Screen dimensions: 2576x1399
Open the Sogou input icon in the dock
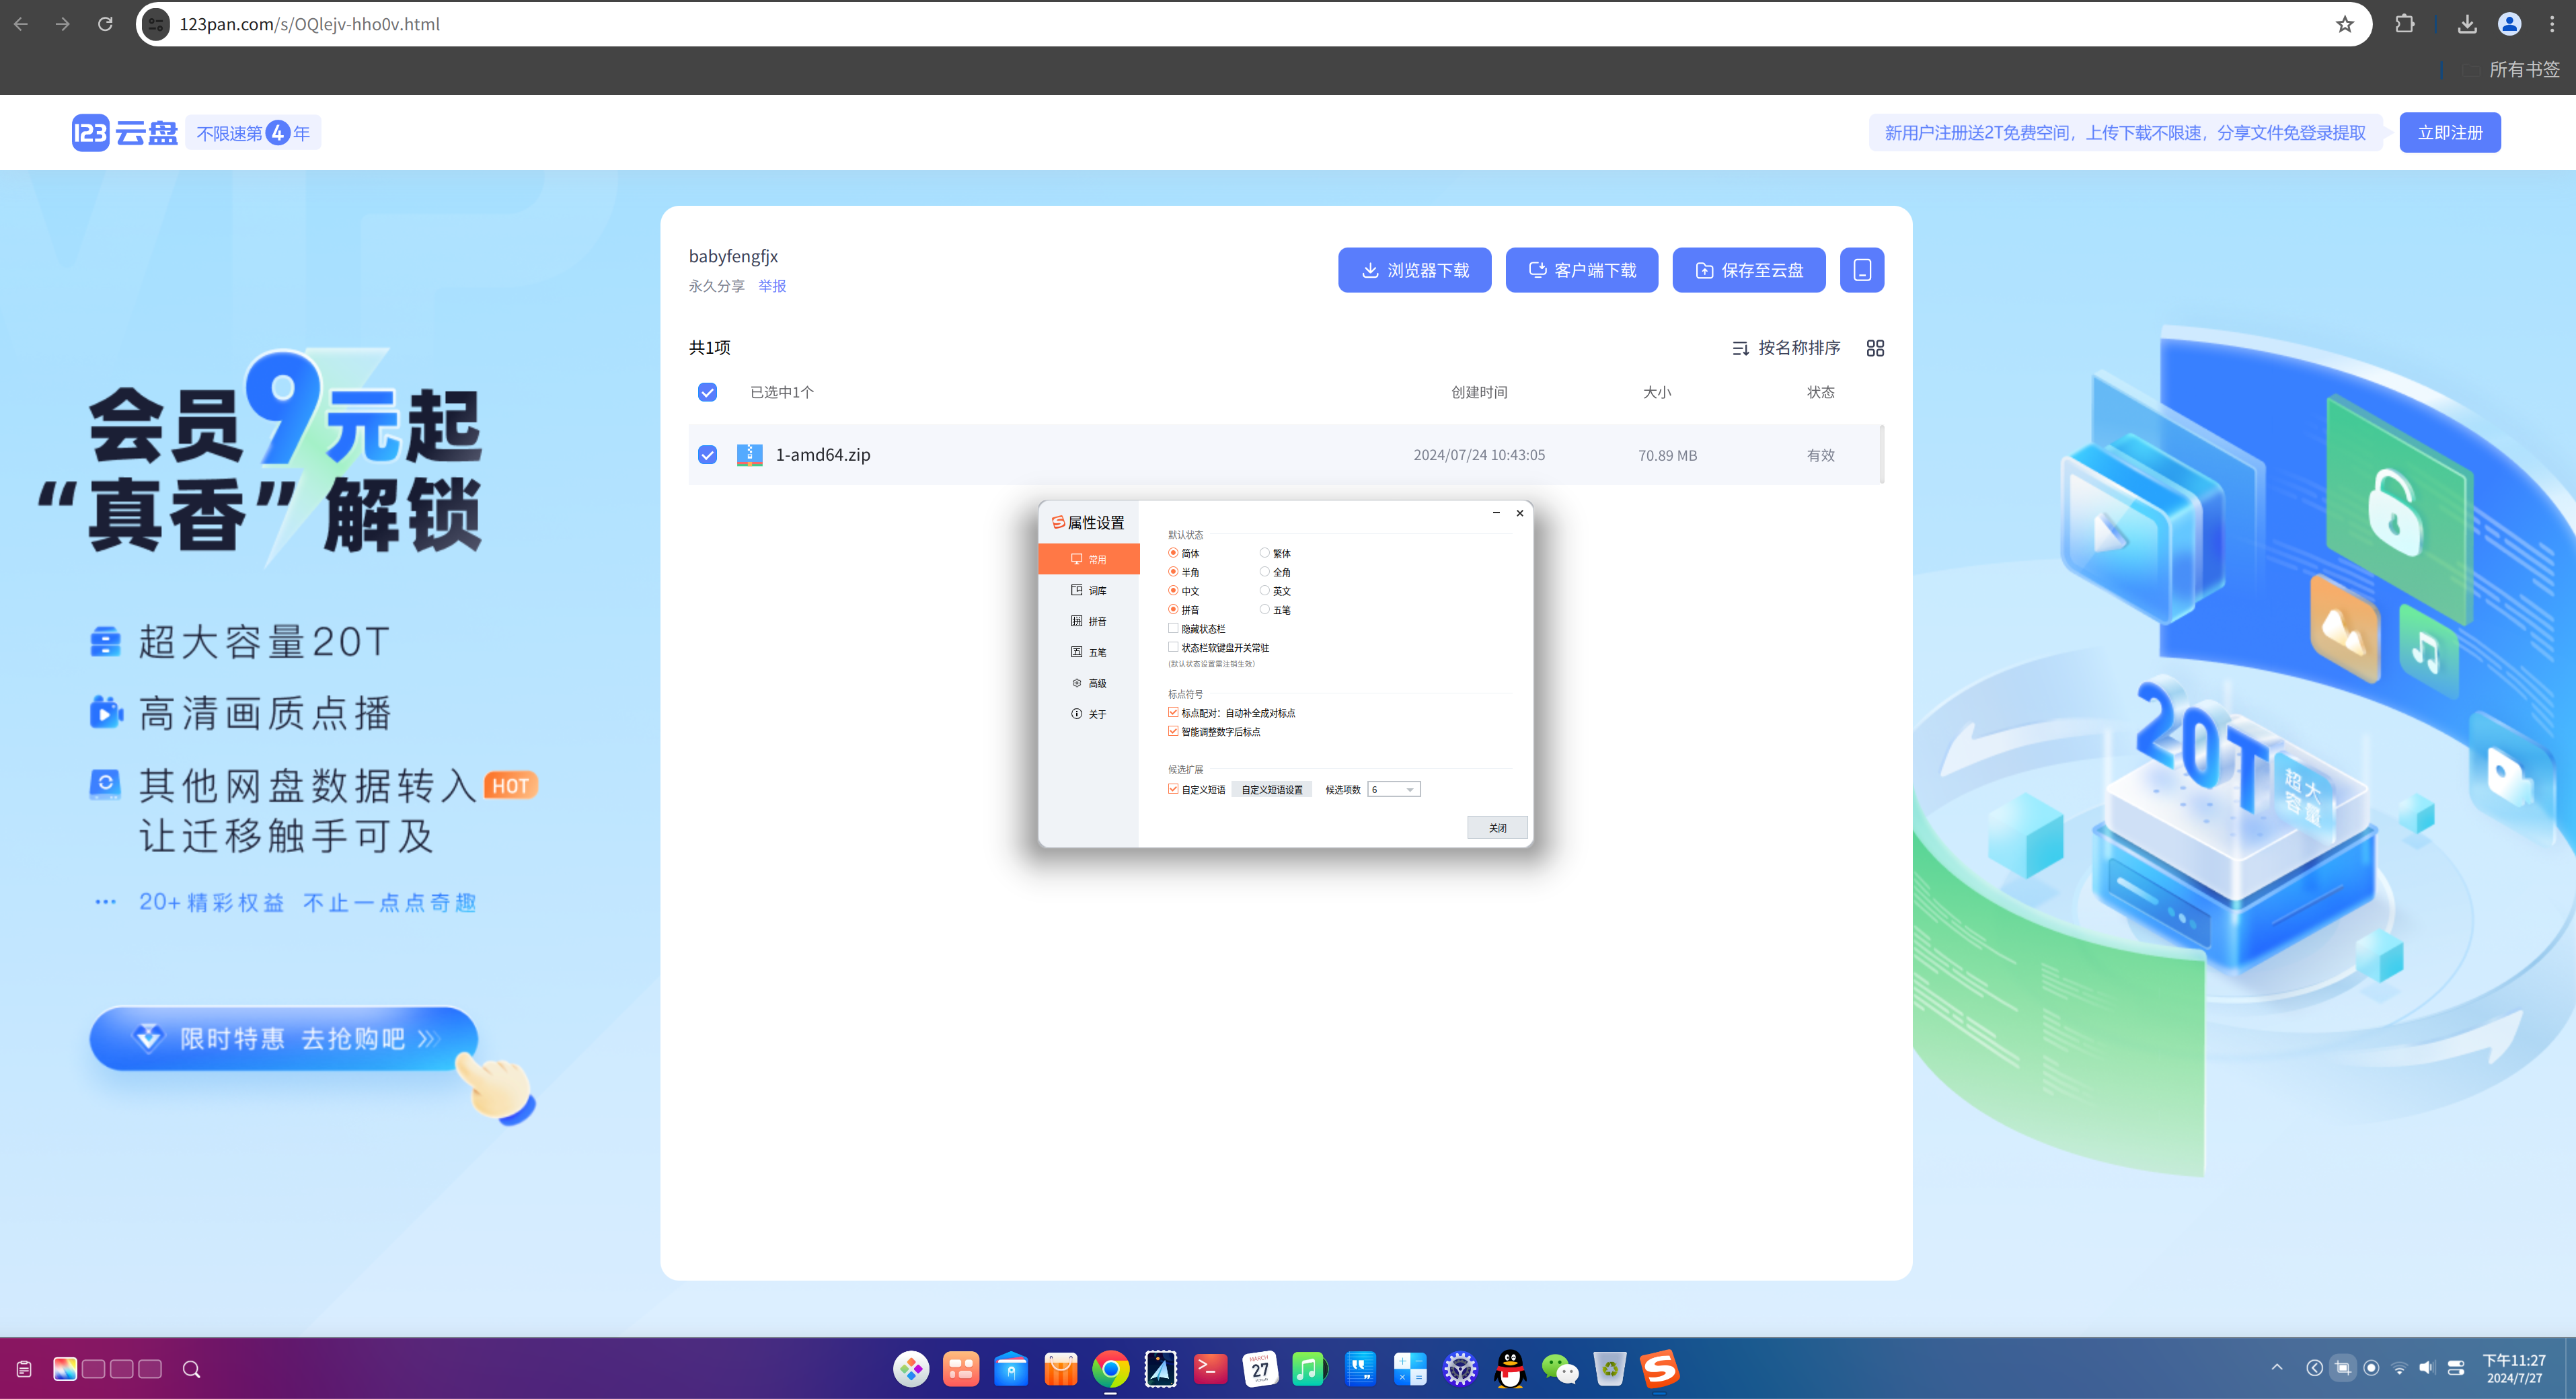coord(1660,1369)
